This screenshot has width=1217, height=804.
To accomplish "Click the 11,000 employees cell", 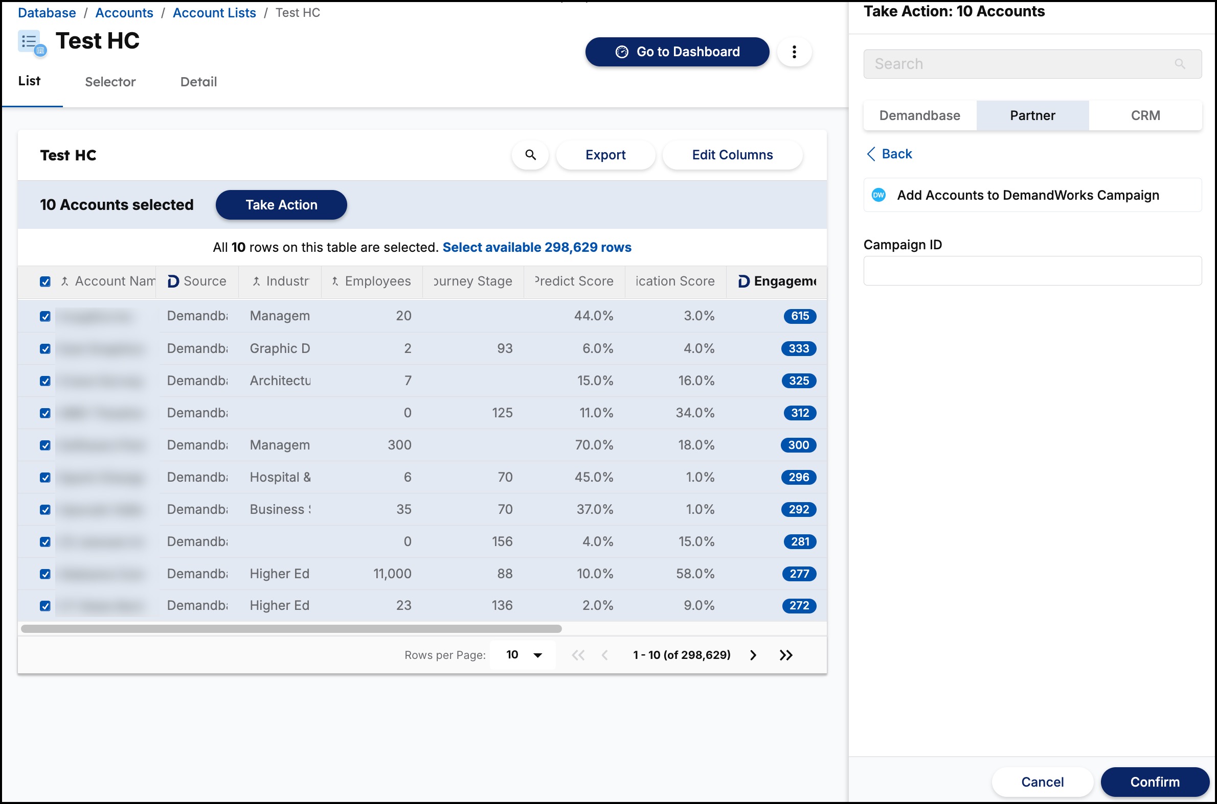I will pos(393,573).
